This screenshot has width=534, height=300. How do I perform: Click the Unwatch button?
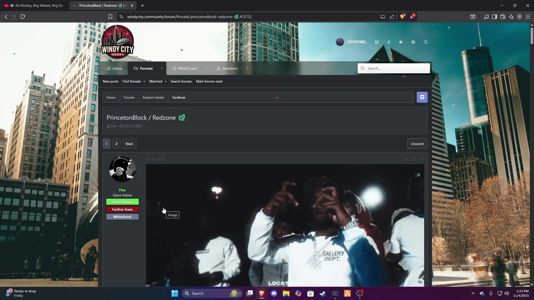417,144
